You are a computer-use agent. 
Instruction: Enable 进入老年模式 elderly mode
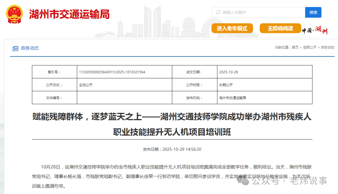[232, 28]
